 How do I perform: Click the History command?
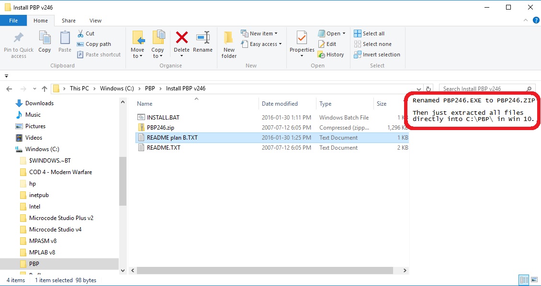[x=330, y=55]
